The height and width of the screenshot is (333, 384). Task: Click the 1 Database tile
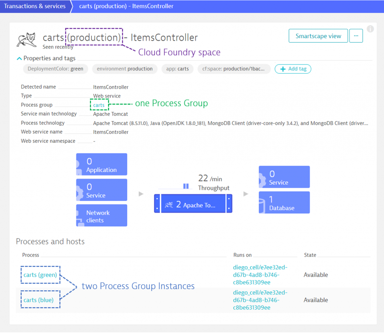pyautogui.click(x=284, y=202)
